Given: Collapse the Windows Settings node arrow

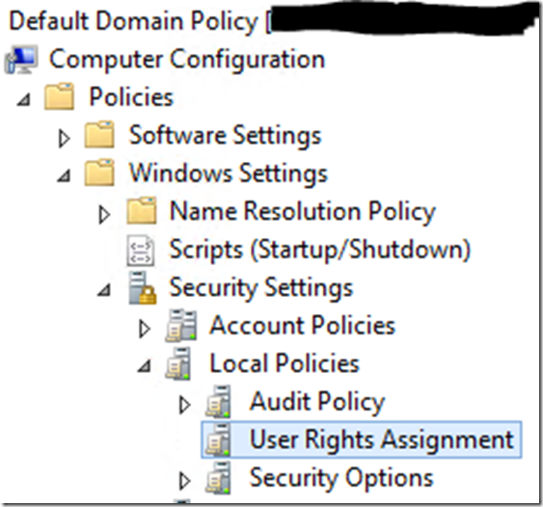Looking at the screenshot, I should 64,175.
